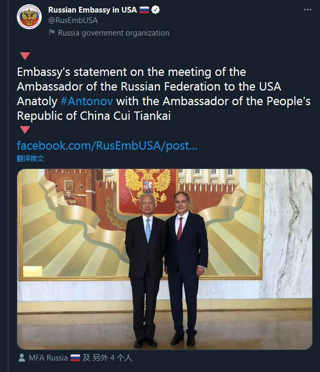Click the red down-triangle above Facebook link
This screenshot has height=372, width=320.
[x=25, y=130]
